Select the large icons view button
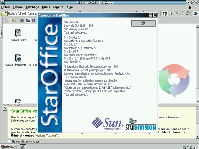 28,20
